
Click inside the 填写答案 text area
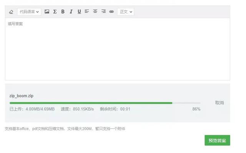118,49
